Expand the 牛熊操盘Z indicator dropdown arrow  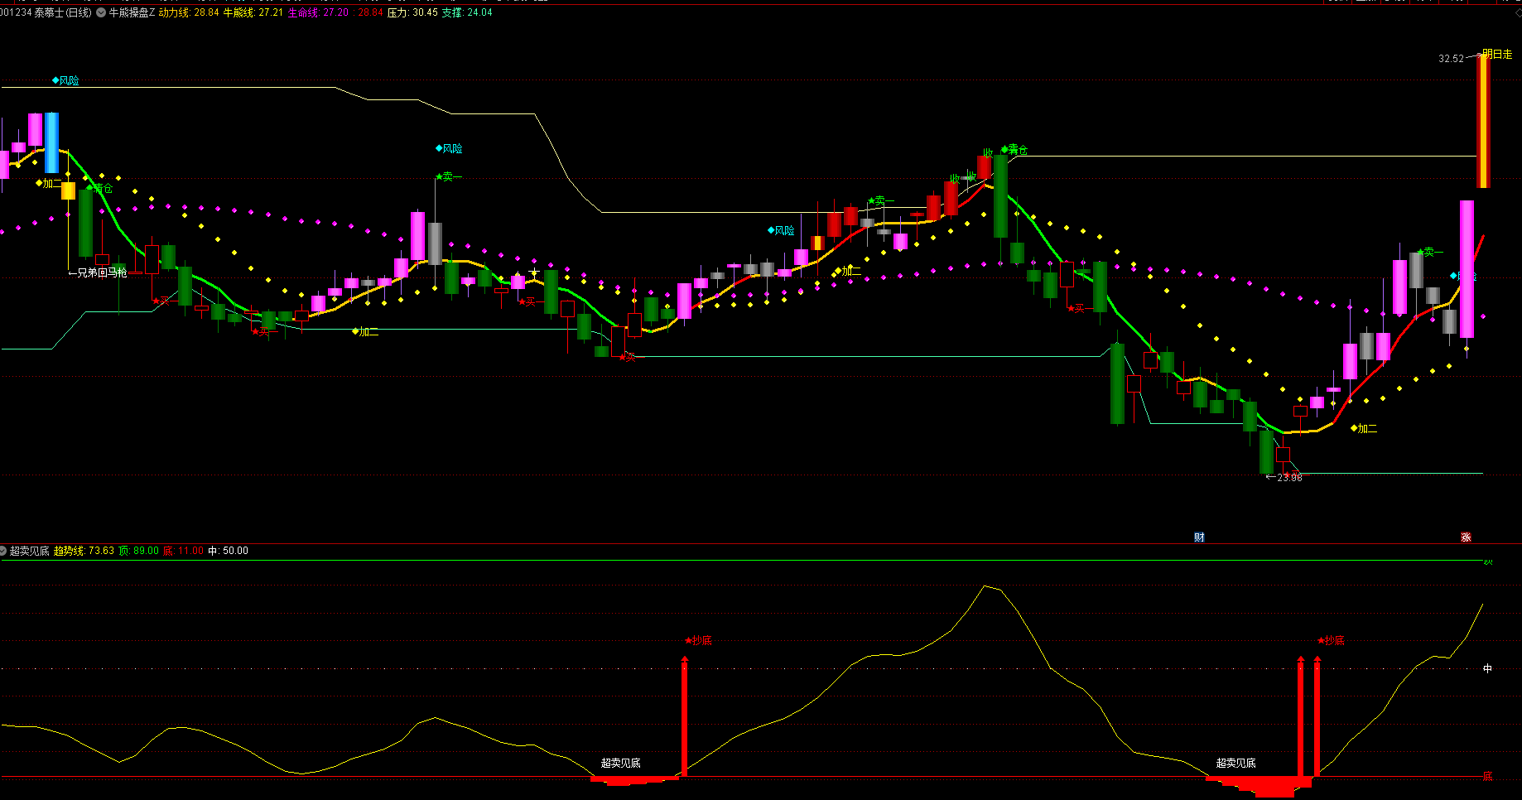[x=101, y=12]
